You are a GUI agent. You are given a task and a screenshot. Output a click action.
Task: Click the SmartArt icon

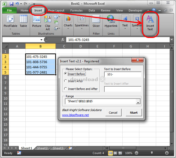[x=56, y=23]
